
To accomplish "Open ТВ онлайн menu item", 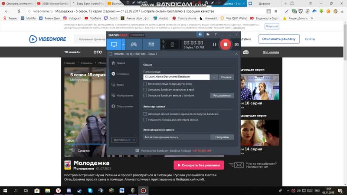I will (x=72, y=52).
